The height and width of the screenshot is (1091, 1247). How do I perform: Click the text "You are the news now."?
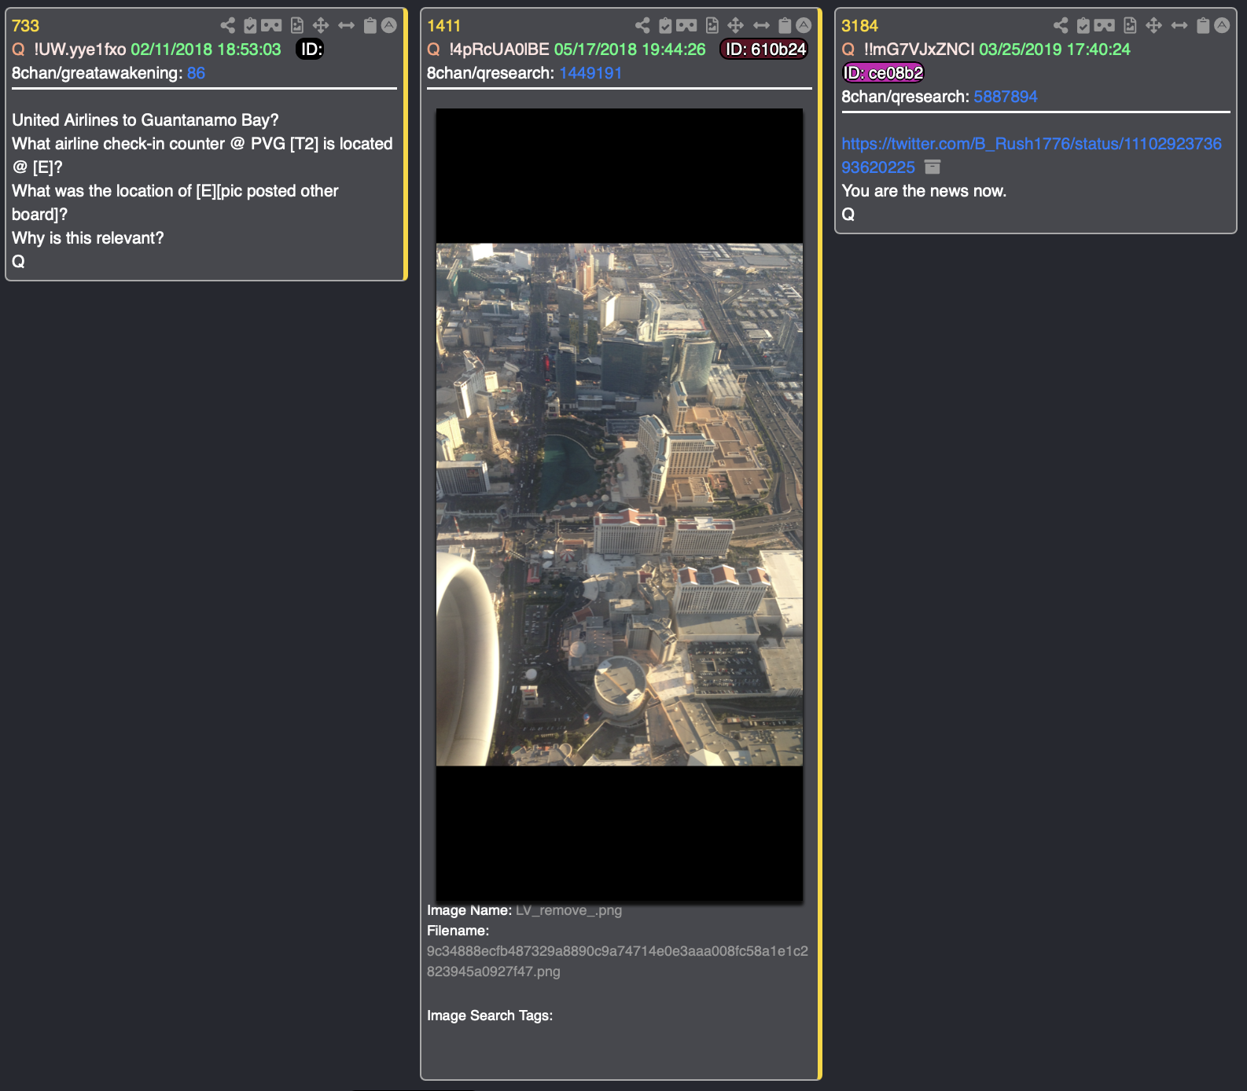coord(924,191)
